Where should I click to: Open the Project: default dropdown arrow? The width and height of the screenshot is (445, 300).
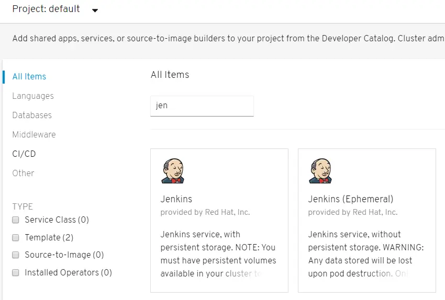95,10
